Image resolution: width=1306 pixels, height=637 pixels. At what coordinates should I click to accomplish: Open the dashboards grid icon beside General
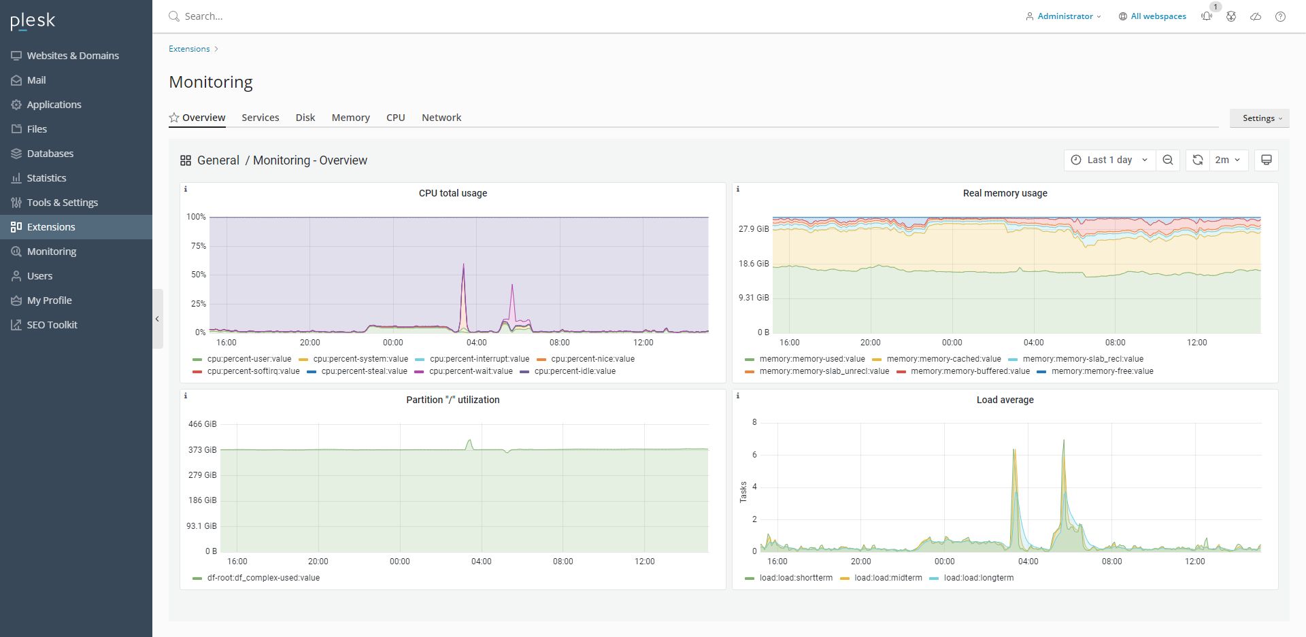click(x=186, y=160)
